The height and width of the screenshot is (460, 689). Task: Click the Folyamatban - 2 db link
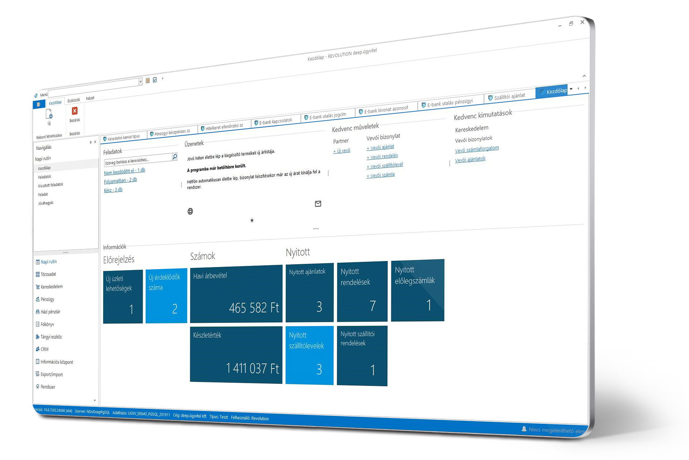120,180
